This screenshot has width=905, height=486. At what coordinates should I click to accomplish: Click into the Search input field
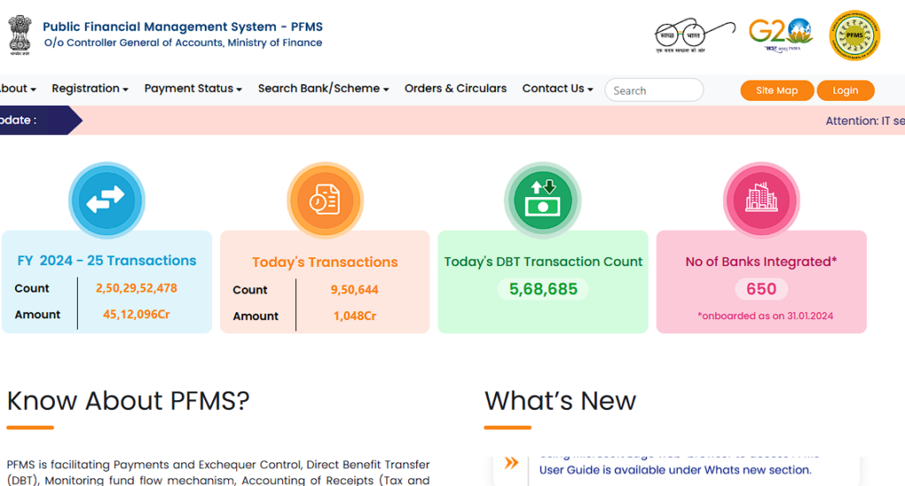click(654, 90)
